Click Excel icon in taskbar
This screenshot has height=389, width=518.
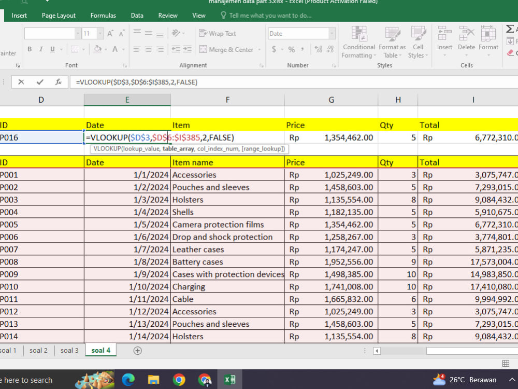229,380
